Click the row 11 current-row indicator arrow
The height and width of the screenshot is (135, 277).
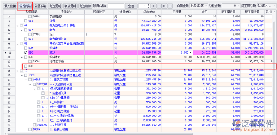coord(5,52)
